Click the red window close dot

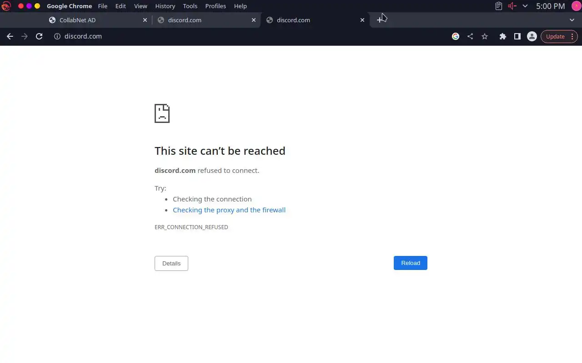[x=20, y=6]
